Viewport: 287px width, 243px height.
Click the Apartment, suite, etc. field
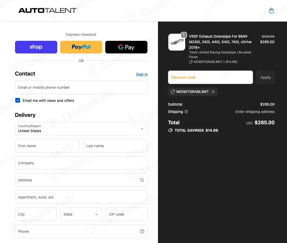(81, 197)
